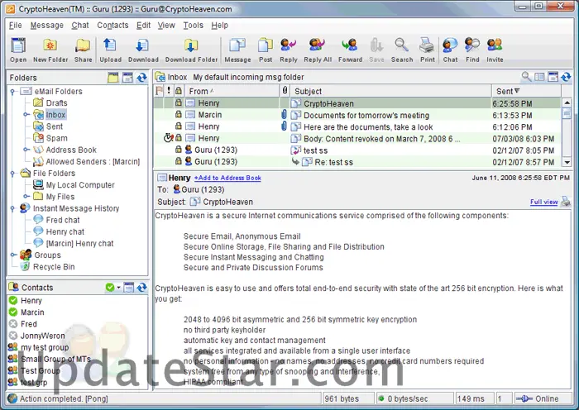This screenshot has width=579, height=410.
Task: Click the Inbox header search magnifier
Action: click(x=526, y=77)
